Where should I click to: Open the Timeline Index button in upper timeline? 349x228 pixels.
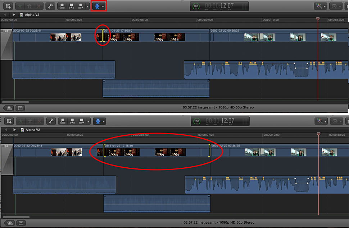coord(9,108)
